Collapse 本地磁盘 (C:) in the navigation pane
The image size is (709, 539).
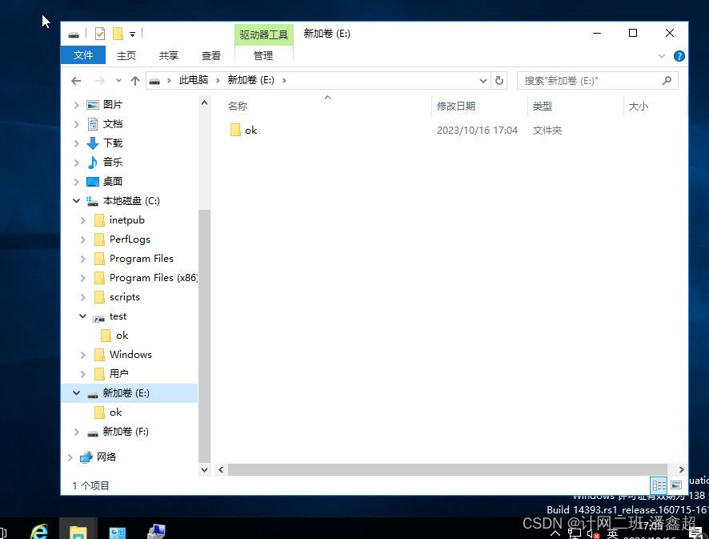tap(76, 200)
